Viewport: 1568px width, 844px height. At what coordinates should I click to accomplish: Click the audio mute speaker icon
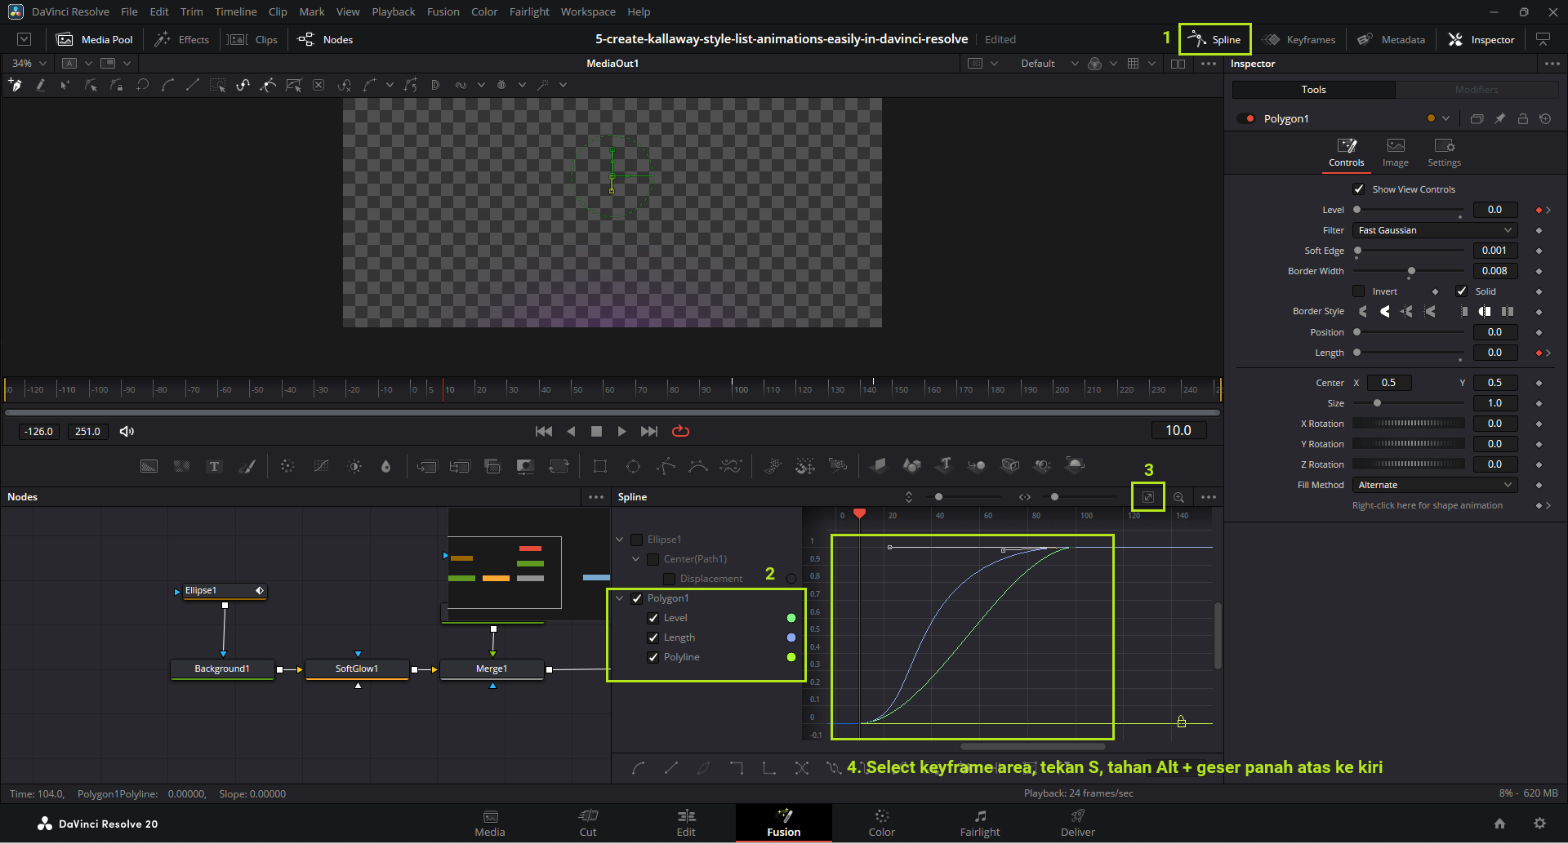click(x=127, y=431)
